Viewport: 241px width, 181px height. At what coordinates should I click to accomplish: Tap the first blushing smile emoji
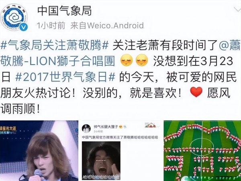[x=127, y=60]
